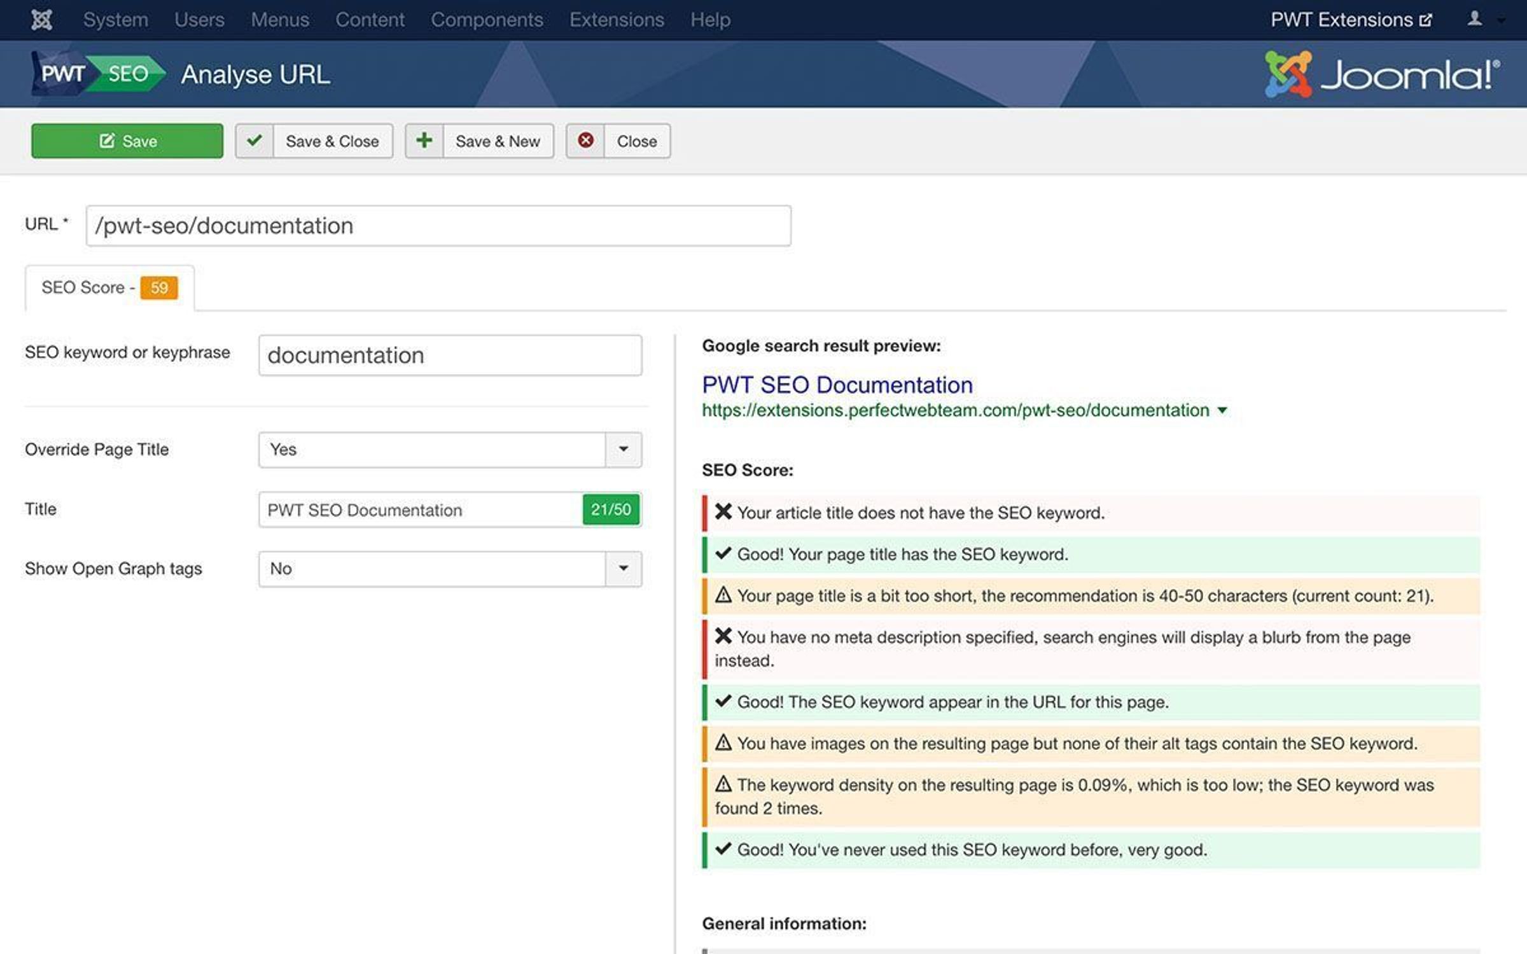
Task: Open the PWT SEO Documentation preview link
Action: pos(837,385)
